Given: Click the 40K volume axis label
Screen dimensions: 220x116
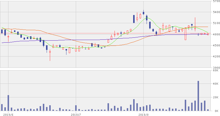Looking at the screenshot, I should click(216, 84).
